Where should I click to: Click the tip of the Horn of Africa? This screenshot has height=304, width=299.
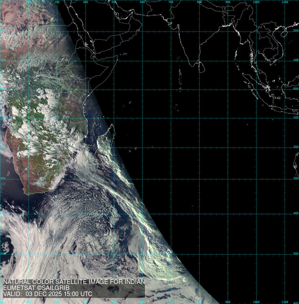point(118,57)
